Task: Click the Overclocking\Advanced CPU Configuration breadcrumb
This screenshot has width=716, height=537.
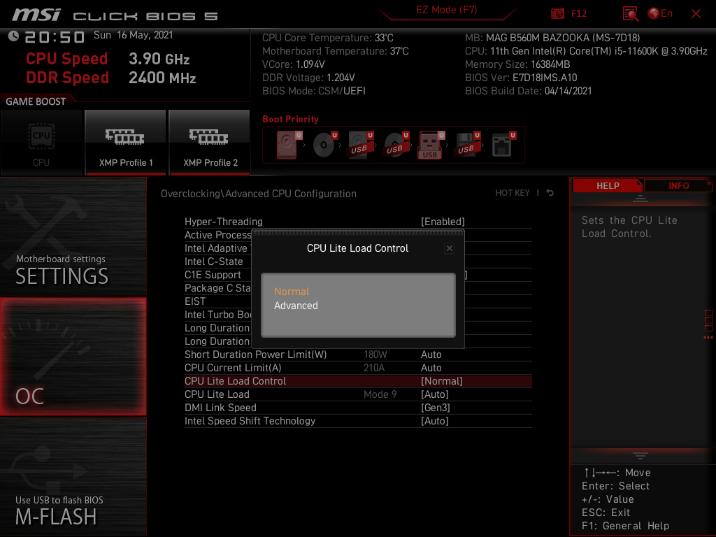Action: pyautogui.click(x=259, y=194)
